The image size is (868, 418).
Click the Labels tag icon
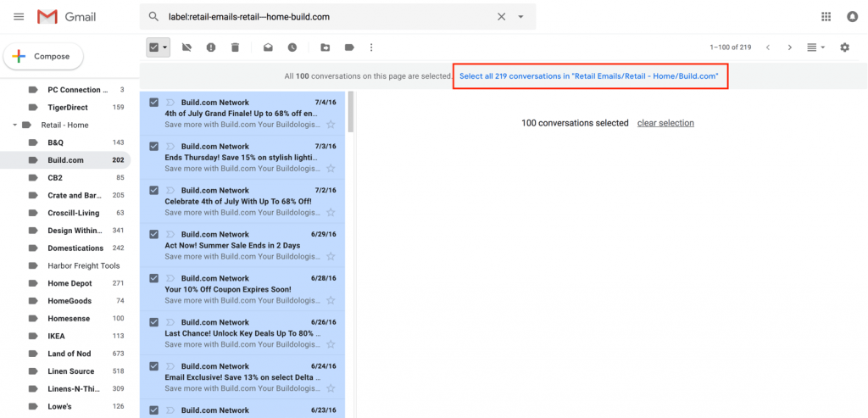[x=349, y=47]
